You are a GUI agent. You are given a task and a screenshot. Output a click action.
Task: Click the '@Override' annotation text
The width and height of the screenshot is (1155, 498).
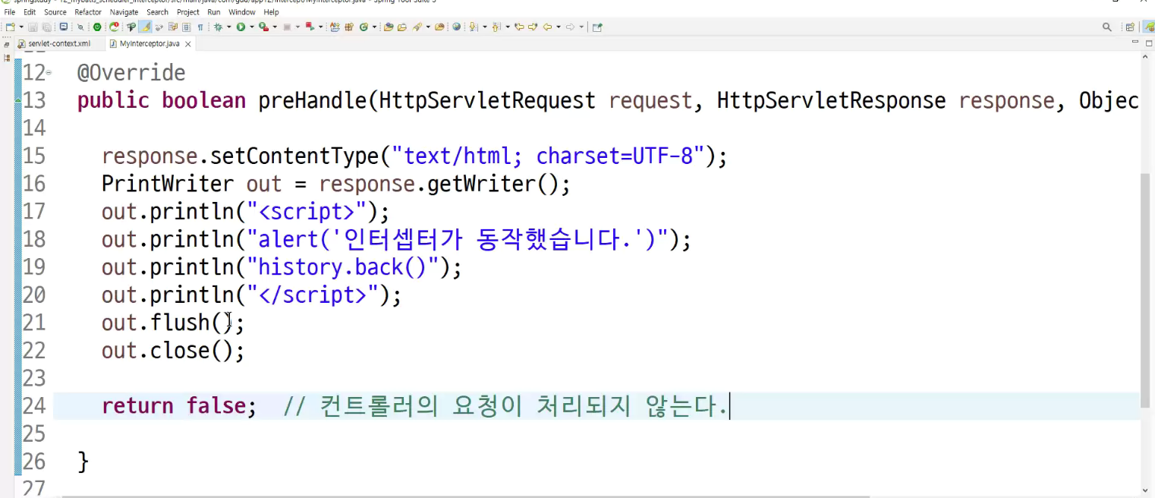[131, 73]
